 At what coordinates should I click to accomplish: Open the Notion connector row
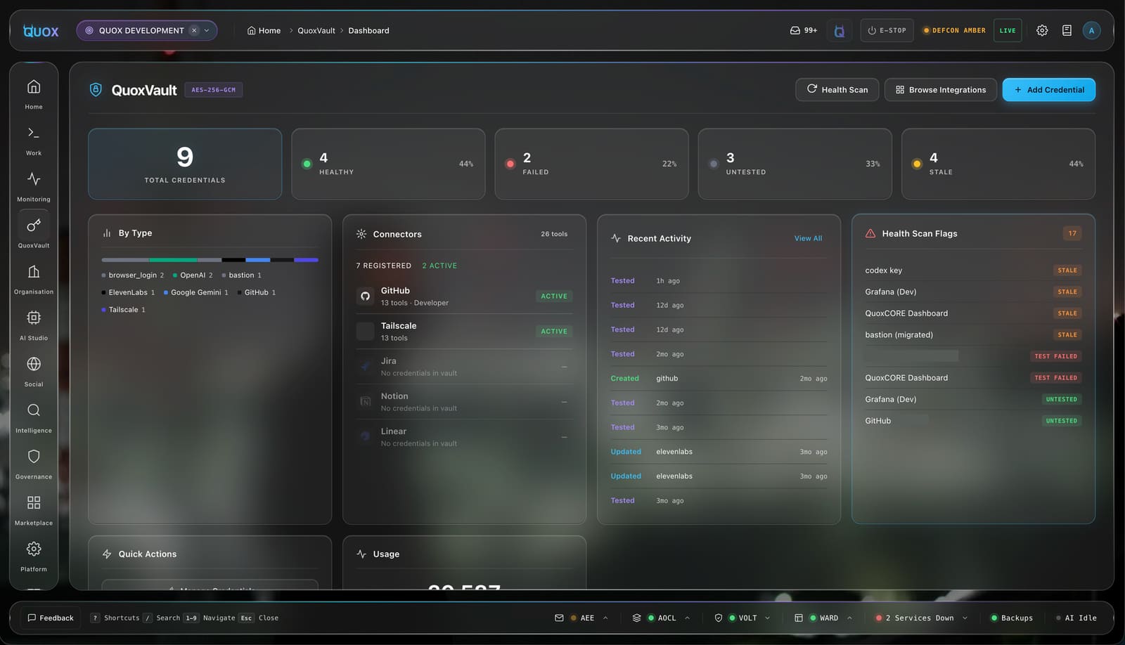point(464,401)
